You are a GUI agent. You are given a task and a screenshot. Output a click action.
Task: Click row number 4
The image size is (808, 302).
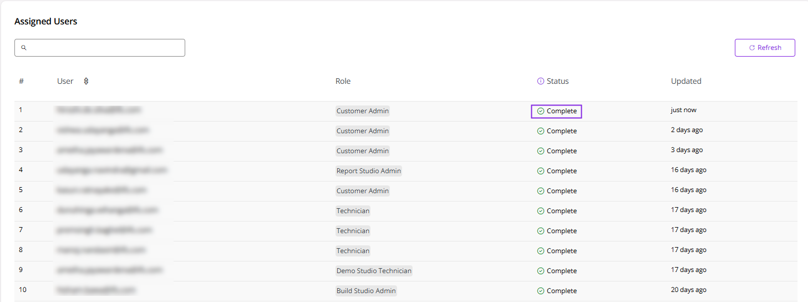tap(21, 170)
